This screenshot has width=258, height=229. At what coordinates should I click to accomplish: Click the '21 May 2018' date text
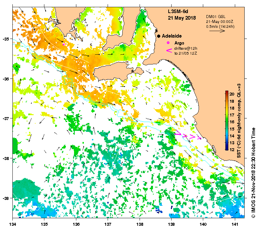tap(182, 18)
